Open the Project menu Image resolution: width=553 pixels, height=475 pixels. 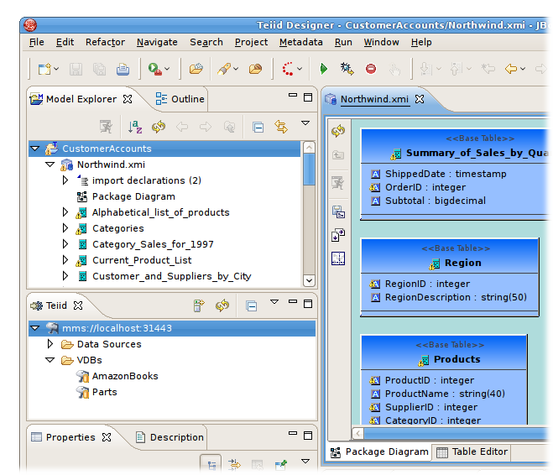251,42
